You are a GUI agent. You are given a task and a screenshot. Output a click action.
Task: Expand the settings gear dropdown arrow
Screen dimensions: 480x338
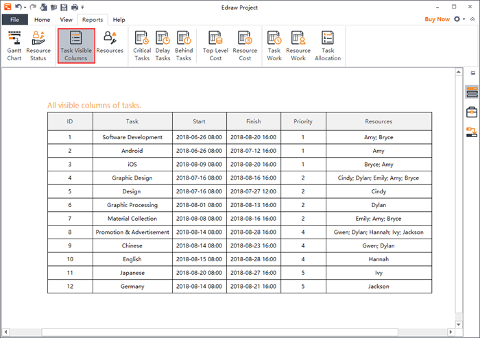[464, 19]
